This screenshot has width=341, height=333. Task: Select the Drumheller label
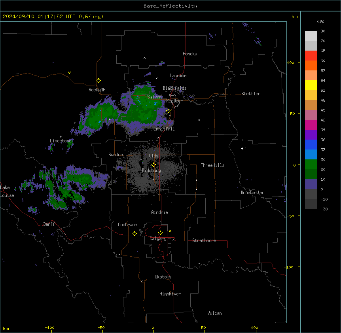pos(252,193)
